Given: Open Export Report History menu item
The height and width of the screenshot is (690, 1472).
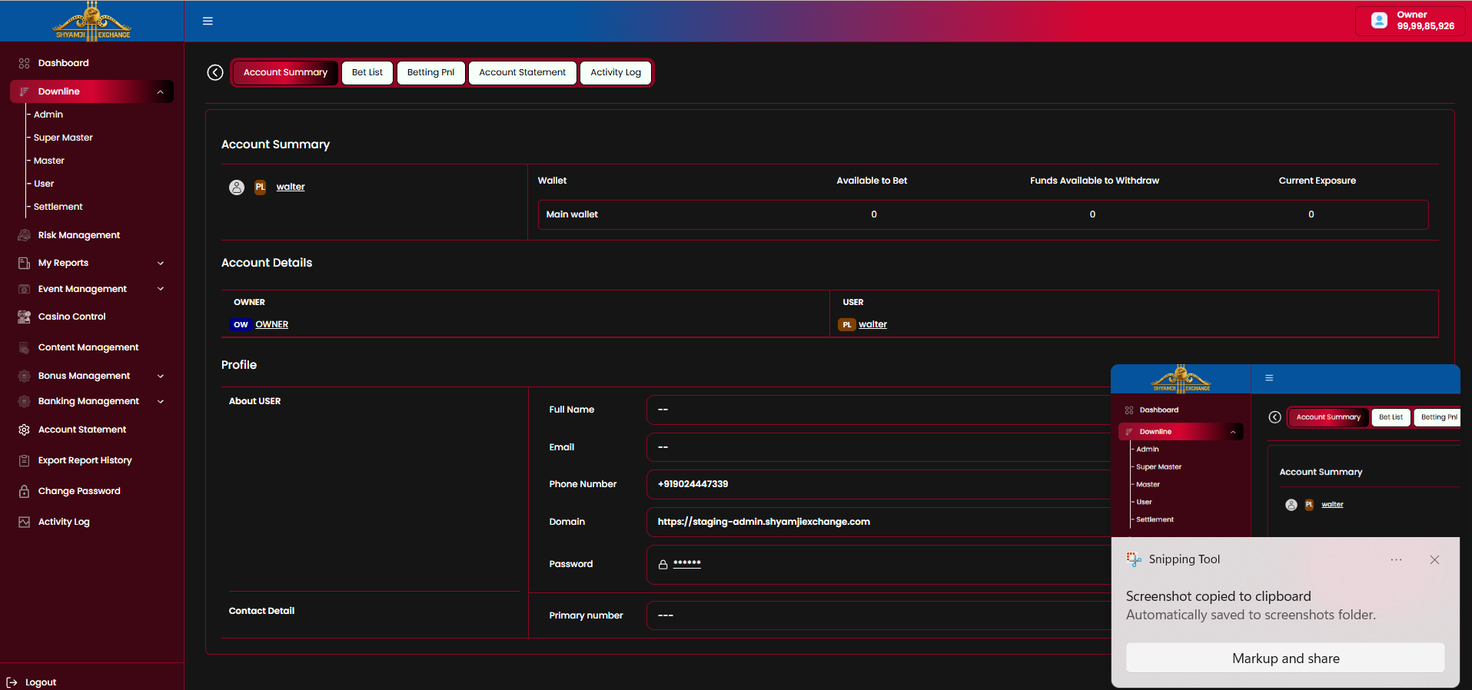Looking at the screenshot, I should [x=85, y=460].
